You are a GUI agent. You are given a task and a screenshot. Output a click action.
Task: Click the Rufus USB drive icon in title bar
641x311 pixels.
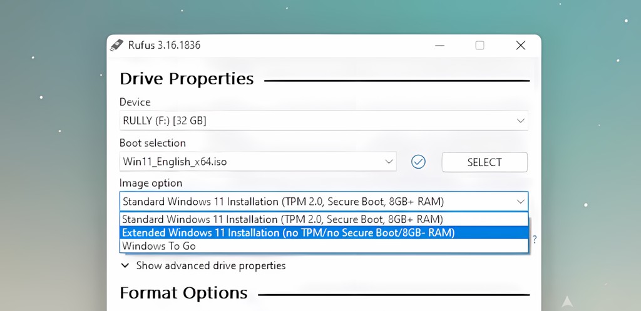[x=116, y=45]
